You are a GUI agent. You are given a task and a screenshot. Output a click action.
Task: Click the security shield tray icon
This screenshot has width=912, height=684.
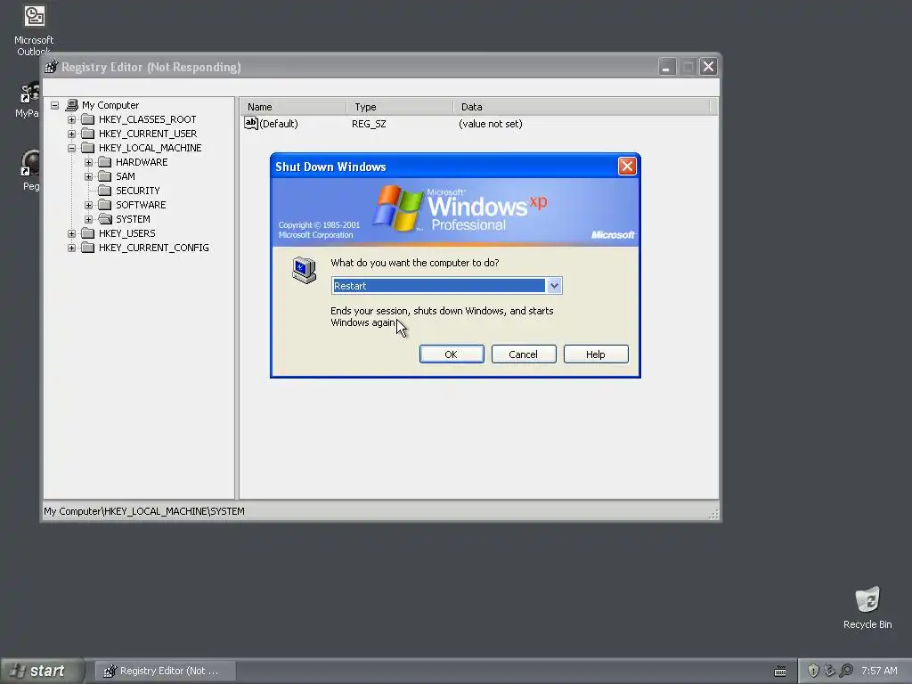tap(813, 671)
